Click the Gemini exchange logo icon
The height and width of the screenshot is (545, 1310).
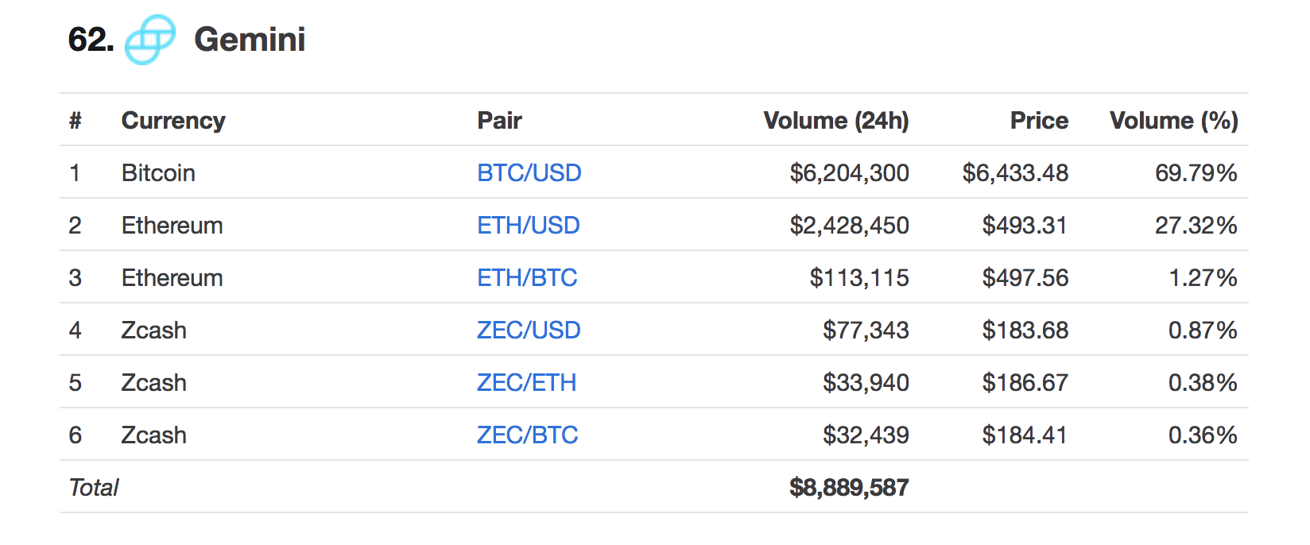pyautogui.click(x=150, y=40)
